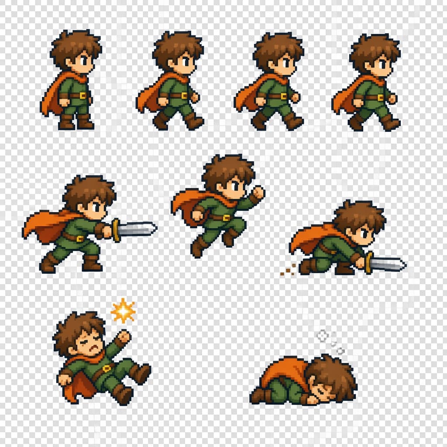Viewport: 447px width, 447px height.
Task: Select the last walking sprite in the top row
Action: point(367,83)
